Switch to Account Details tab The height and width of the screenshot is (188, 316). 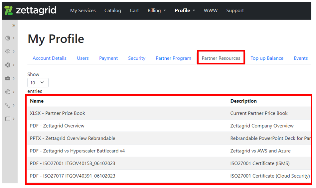click(x=50, y=58)
